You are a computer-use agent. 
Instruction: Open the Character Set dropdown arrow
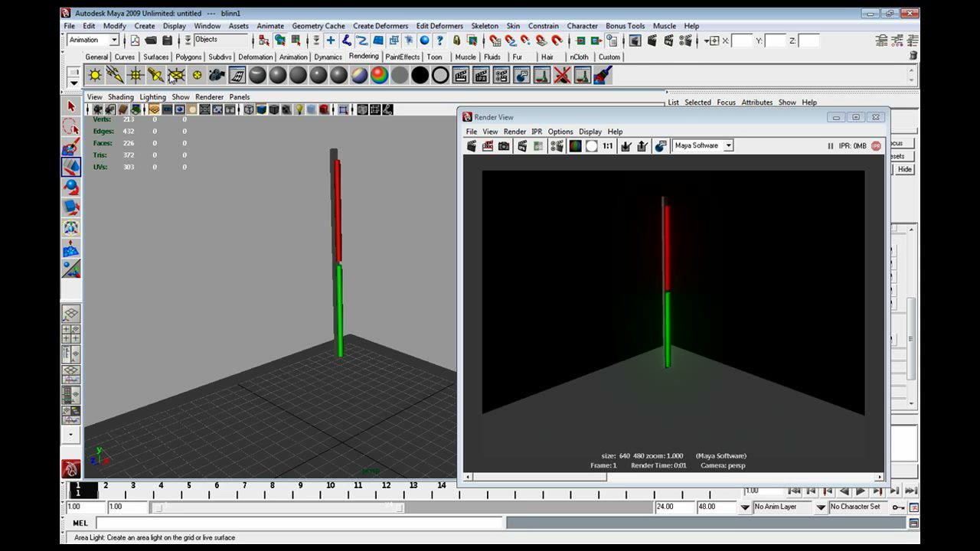821,507
